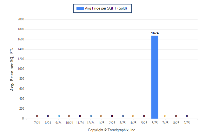The image size is (205, 138).
Task: Select the 3/25 x-axis label
Action: click(122, 123)
